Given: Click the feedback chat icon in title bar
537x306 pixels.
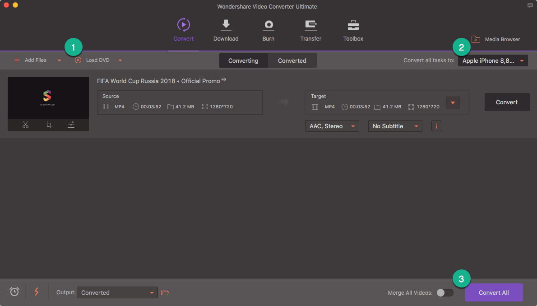Looking at the screenshot, I should pos(530,5).
